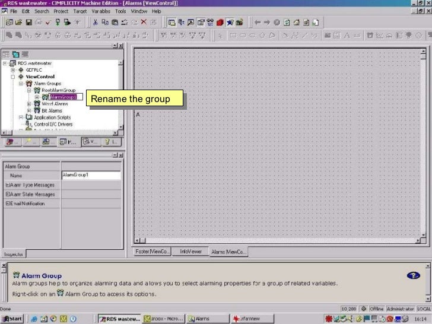This screenshot has width=432, height=324.
Task: Switch to Inbox - Microsoft taskbar button
Action: (x=164, y=319)
